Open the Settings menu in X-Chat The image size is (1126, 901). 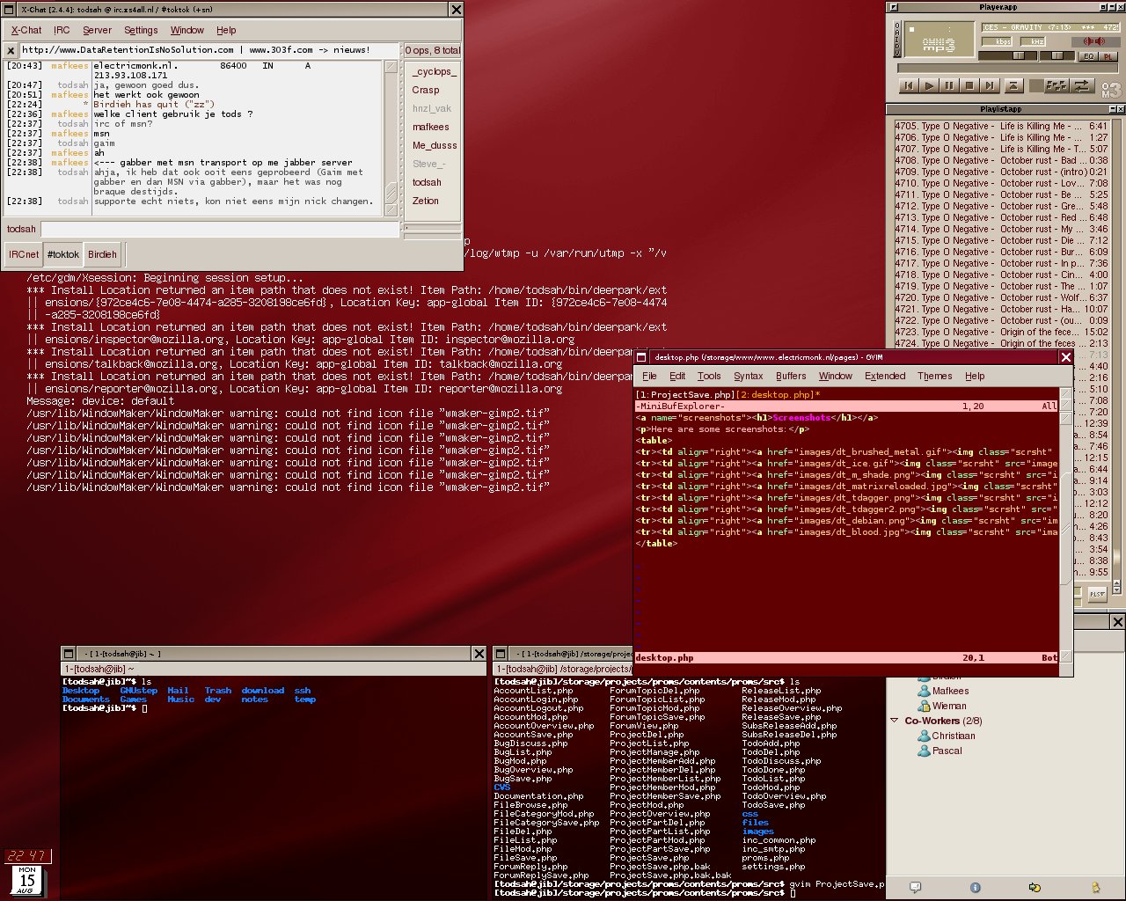pyautogui.click(x=141, y=30)
